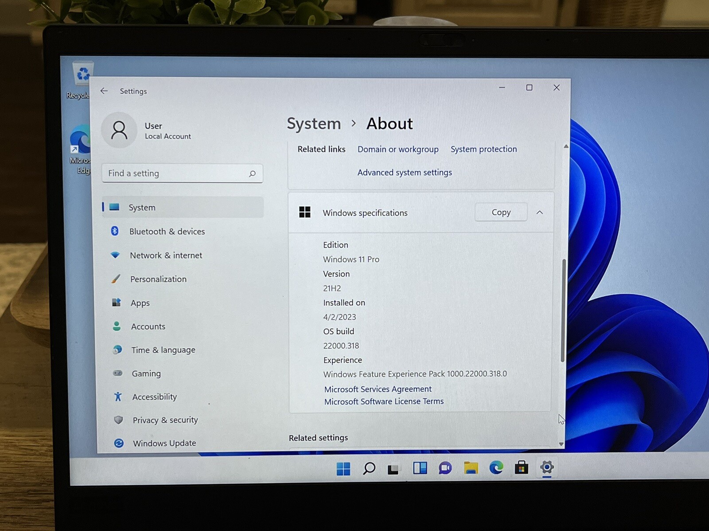Screen dimensions: 709x531
Task: Click the '4/2/2023' installed date
Action: point(339,317)
